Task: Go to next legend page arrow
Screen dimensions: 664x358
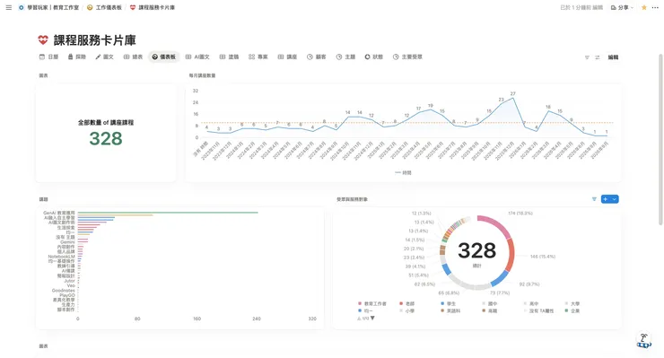Action: (372, 319)
